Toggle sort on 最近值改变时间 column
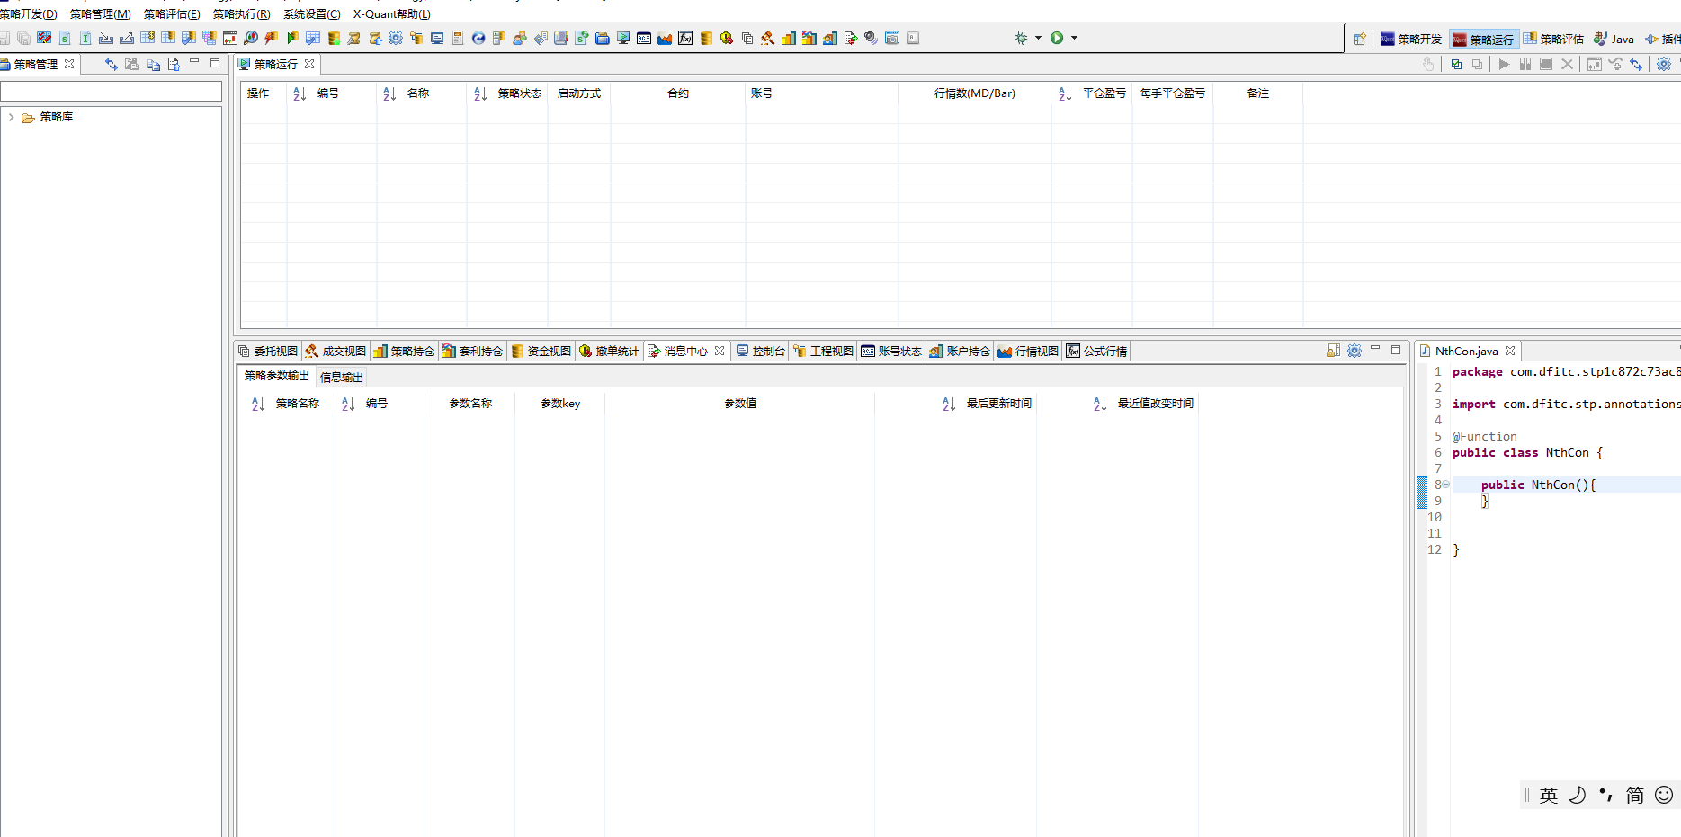This screenshot has width=1681, height=837. [x=1100, y=405]
